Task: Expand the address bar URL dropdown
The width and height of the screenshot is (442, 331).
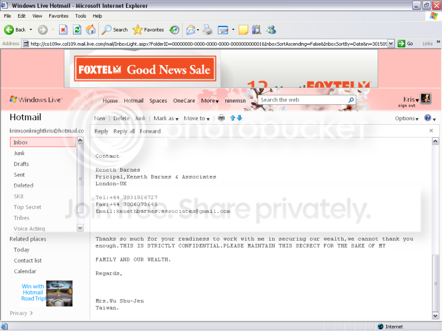Action: [x=391, y=44]
